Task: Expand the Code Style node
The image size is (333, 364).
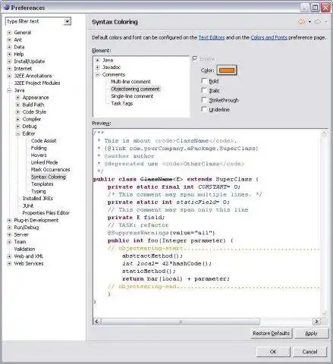Action: coord(17,112)
